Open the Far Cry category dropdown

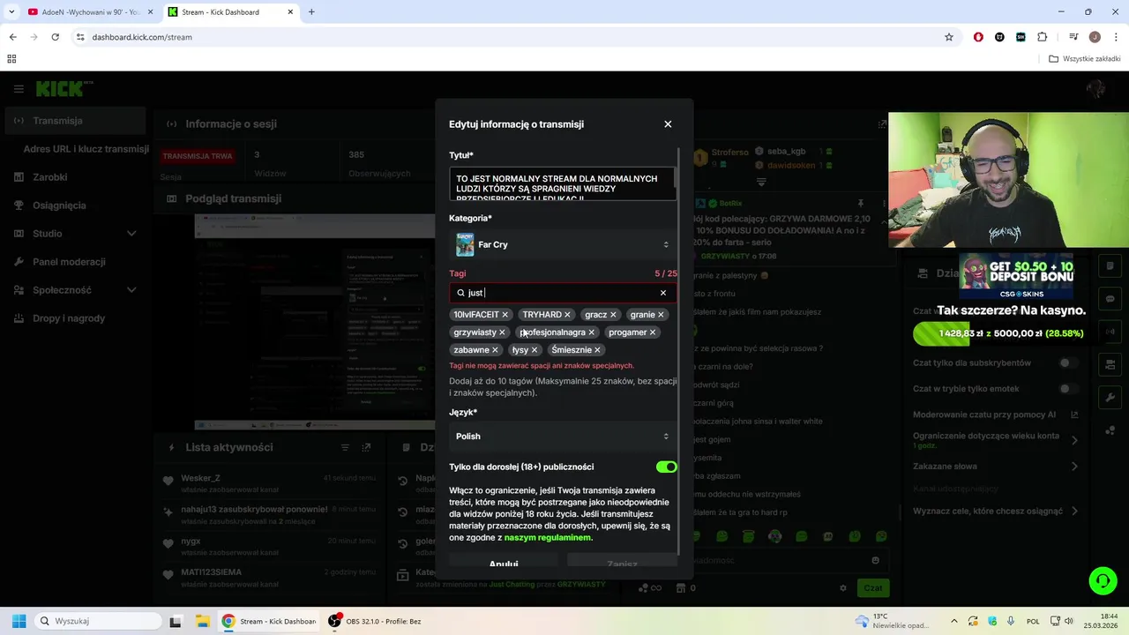(563, 244)
